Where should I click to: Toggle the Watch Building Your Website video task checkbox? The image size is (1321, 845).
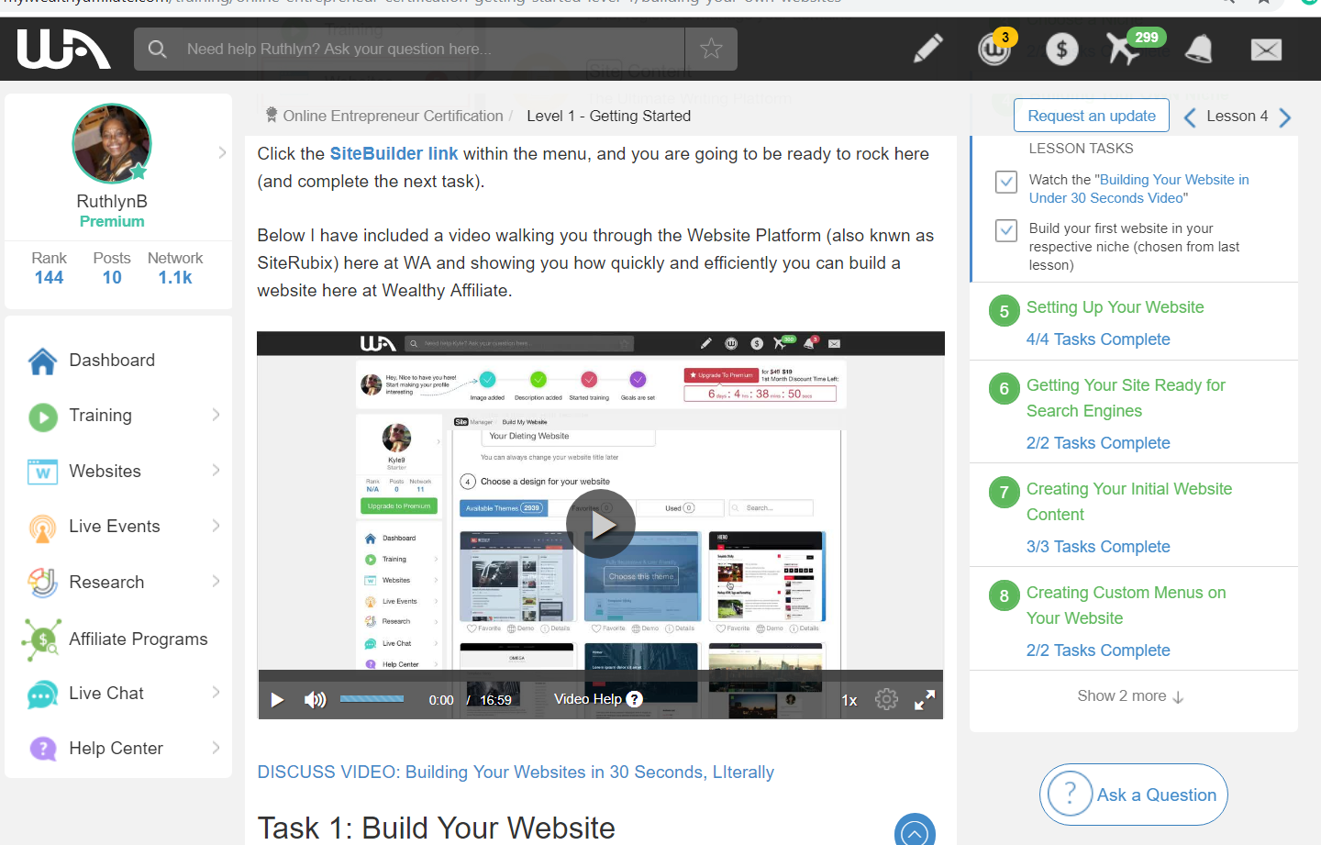pyautogui.click(x=1006, y=182)
